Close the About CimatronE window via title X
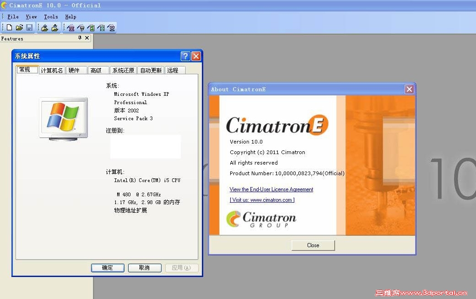The width and height of the screenshot is (476, 299). (409, 89)
